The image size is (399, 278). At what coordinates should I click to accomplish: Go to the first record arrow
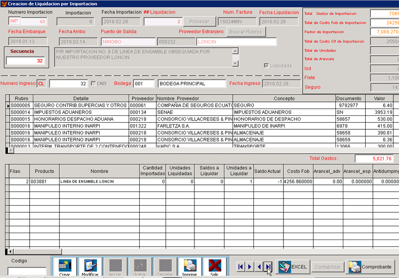coord(240,267)
